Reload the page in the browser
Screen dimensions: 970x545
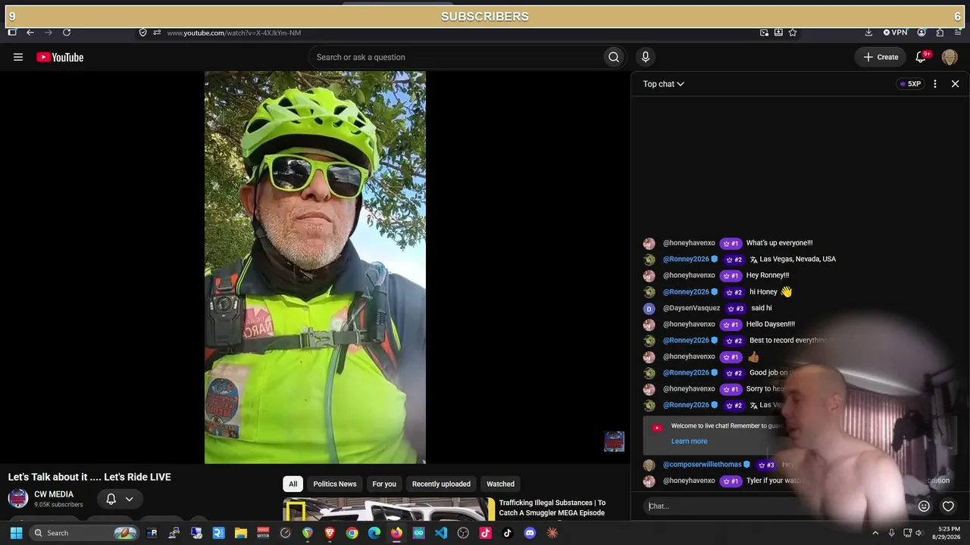tap(67, 33)
